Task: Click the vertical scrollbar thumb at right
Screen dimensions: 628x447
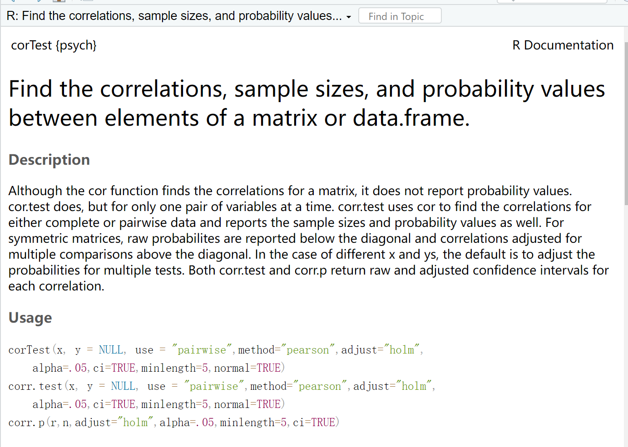Action: coord(626,123)
